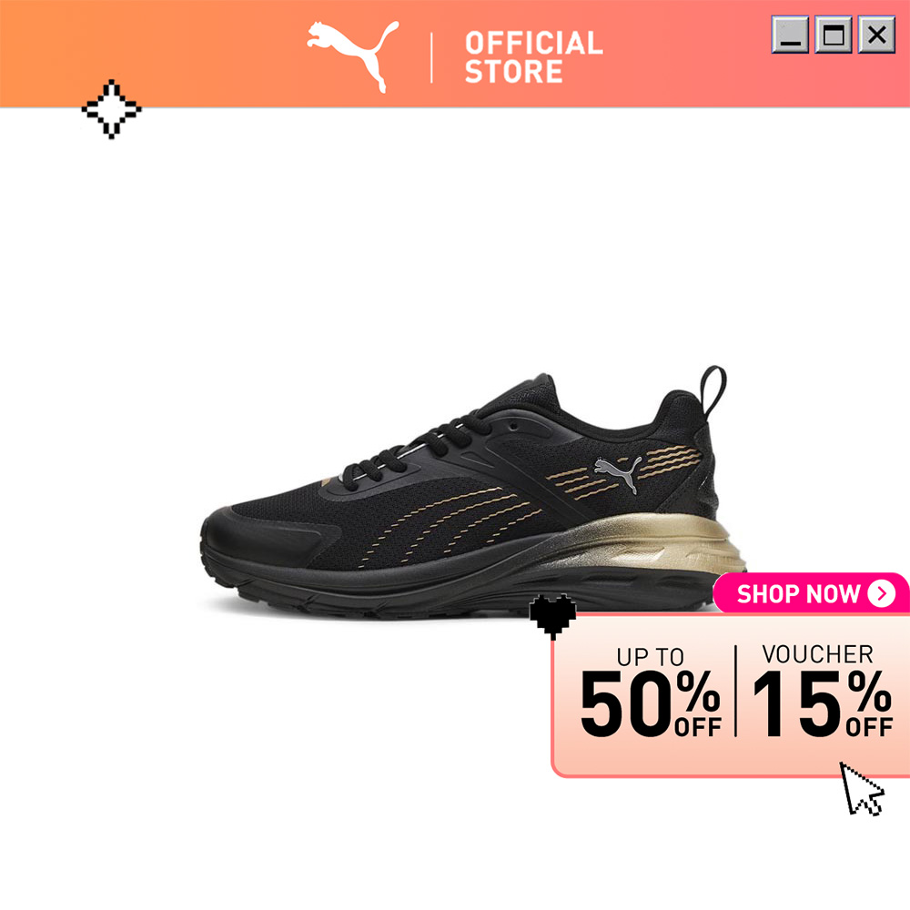Click the pixelated mouse cursor arrow graphic

pos(862,789)
